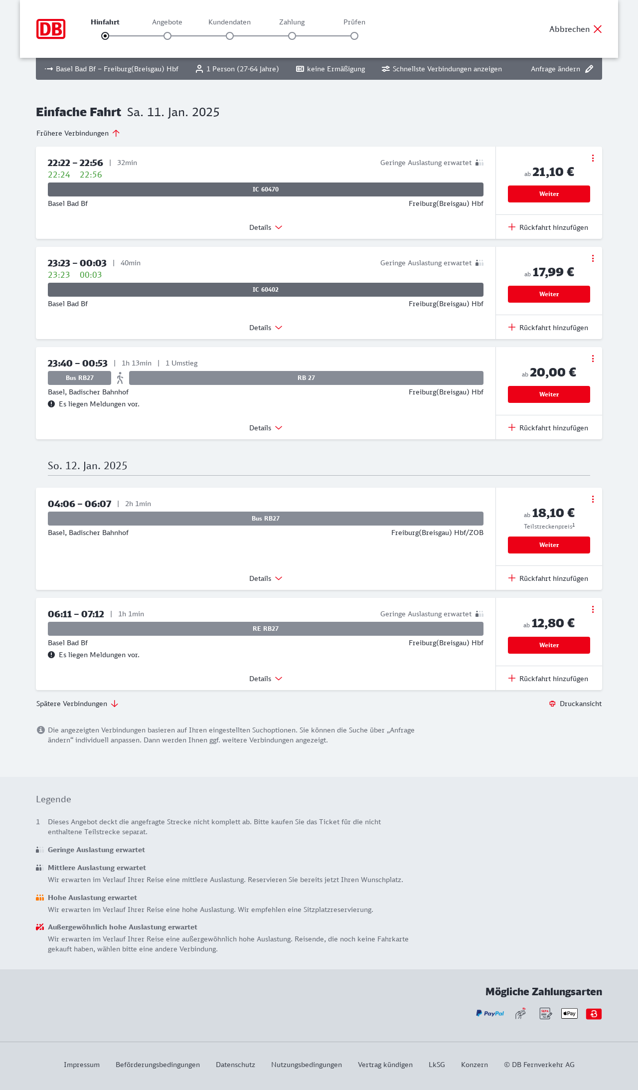The height and width of the screenshot is (1090, 638).
Task: Open three-dot menu for the 21,10 € connection
Action: [x=593, y=158]
